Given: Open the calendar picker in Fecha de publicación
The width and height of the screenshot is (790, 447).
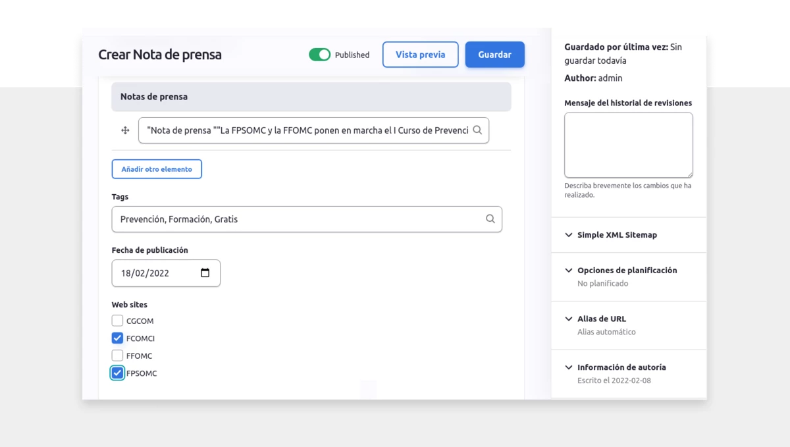Looking at the screenshot, I should (x=205, y=273).
